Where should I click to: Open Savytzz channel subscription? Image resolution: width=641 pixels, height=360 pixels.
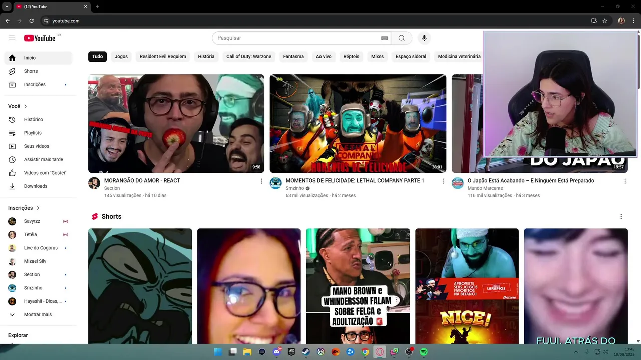[x=38, y=221]
